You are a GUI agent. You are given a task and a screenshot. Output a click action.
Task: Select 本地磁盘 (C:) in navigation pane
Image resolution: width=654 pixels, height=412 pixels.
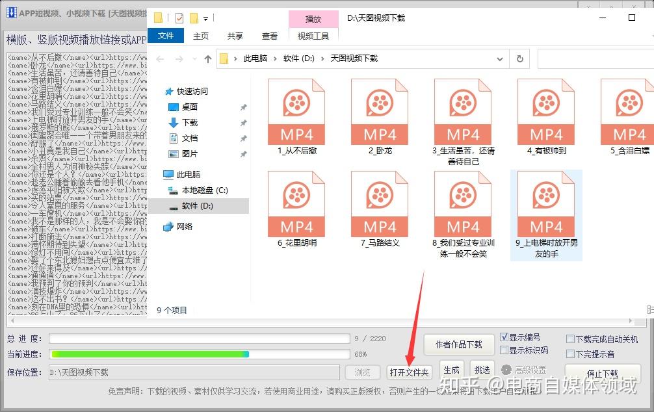[198, 190]
